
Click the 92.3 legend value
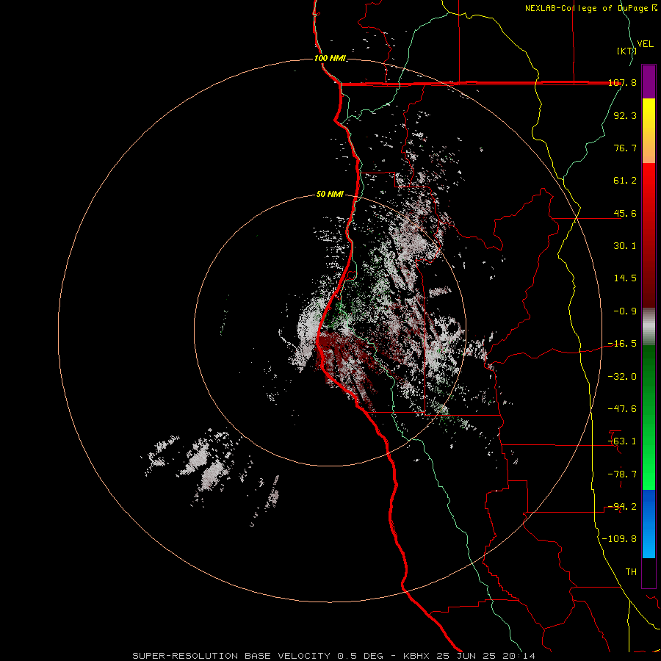625,115
